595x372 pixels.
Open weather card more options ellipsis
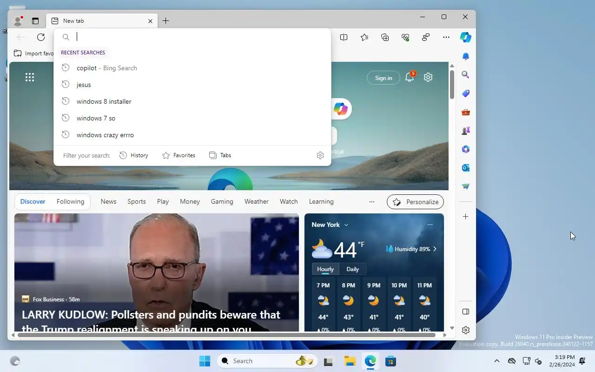(x=430, y=225)
